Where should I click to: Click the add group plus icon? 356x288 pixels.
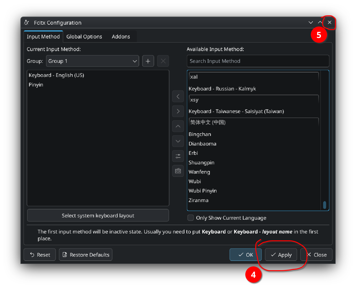(x=148, y=61)
